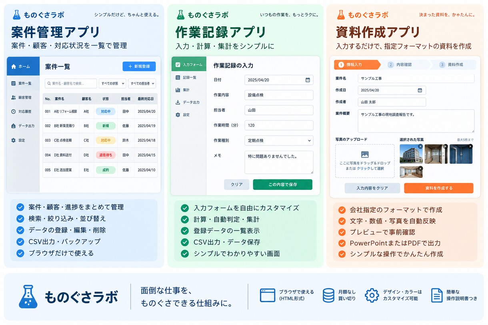This screenshot has width=488, height=325.
Task: Open 記録一覧 in the sidebar menu
Action: (189, 77)
